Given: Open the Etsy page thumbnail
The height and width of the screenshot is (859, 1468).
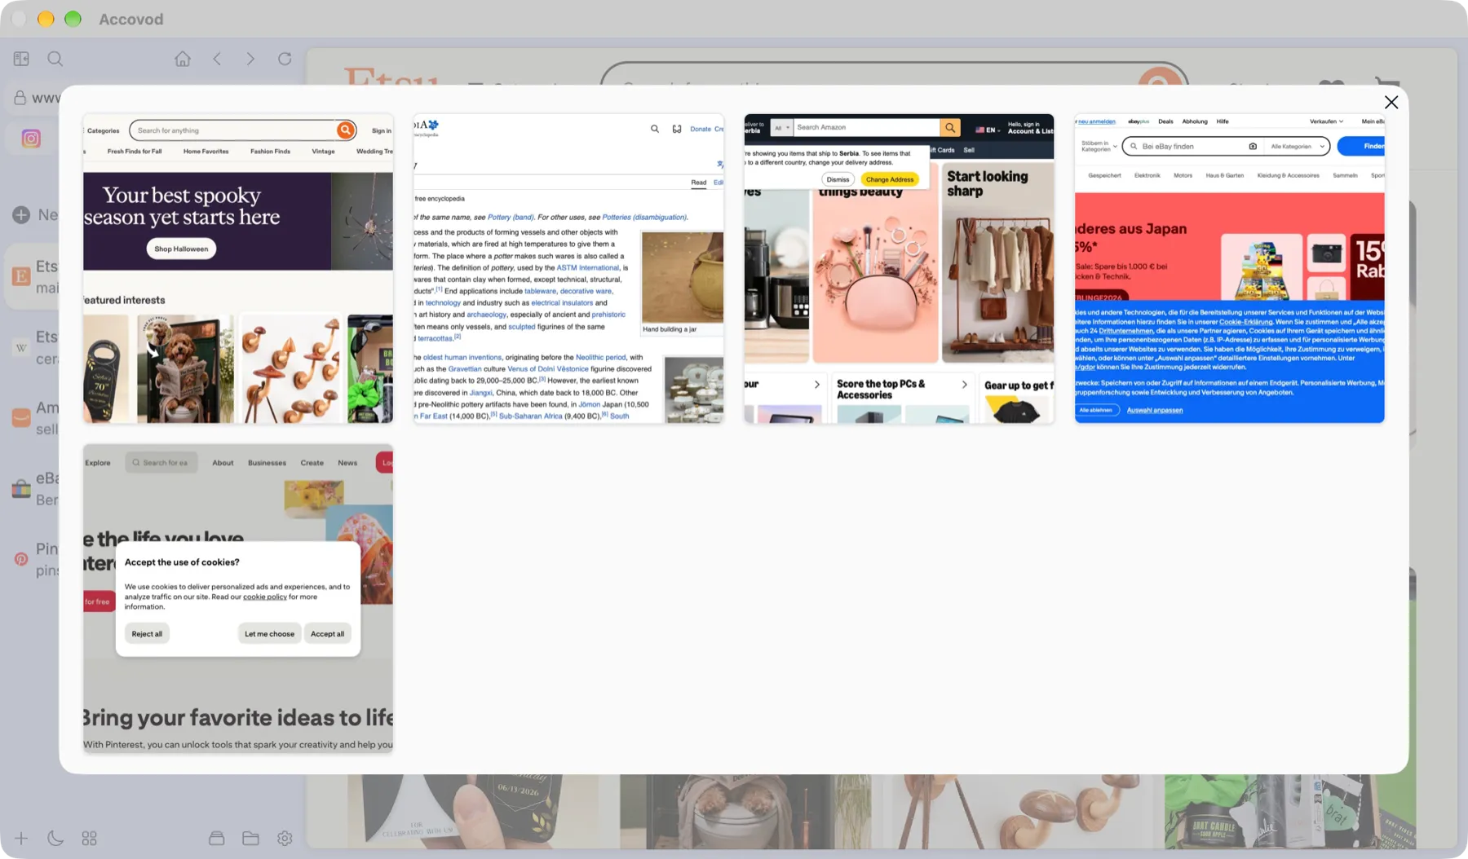Looking at the screenshot, I should click(238, 268).
